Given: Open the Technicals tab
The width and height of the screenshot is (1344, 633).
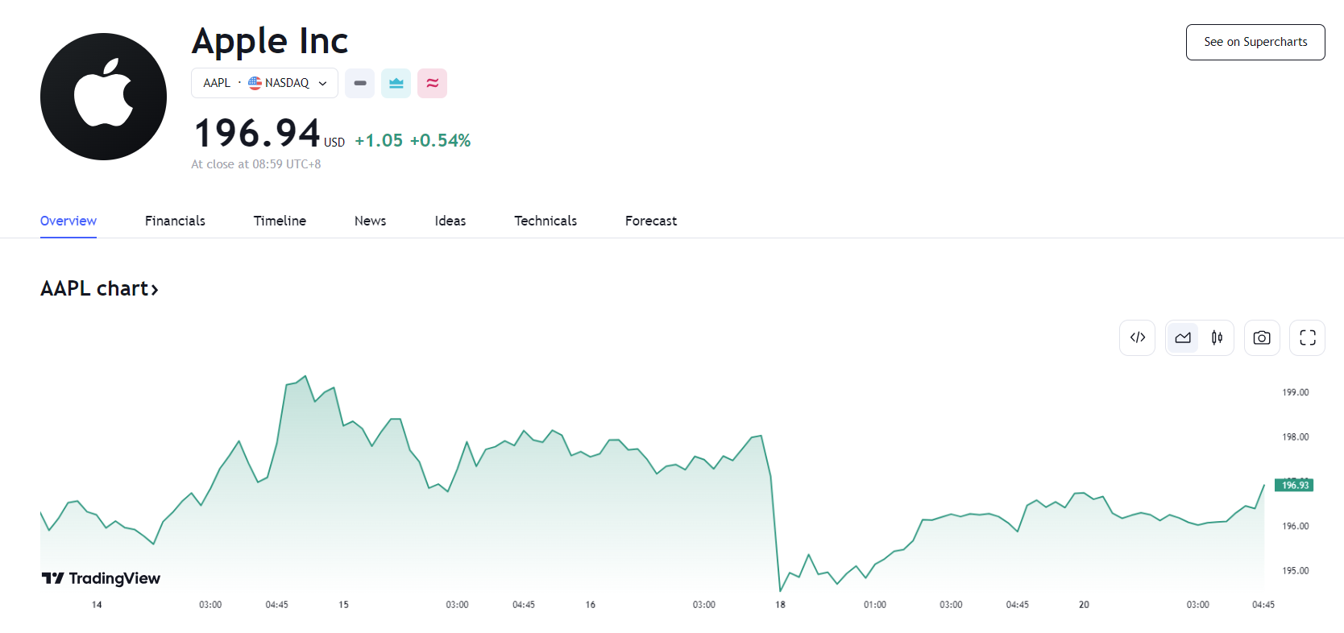Looking at the screenshot, I should click(545, 221).
